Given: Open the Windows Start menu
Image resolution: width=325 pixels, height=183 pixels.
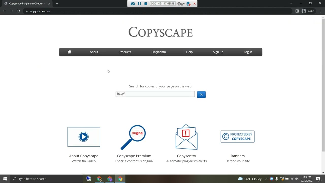Looking at the screenshot, I should click(x=5, y=179).
